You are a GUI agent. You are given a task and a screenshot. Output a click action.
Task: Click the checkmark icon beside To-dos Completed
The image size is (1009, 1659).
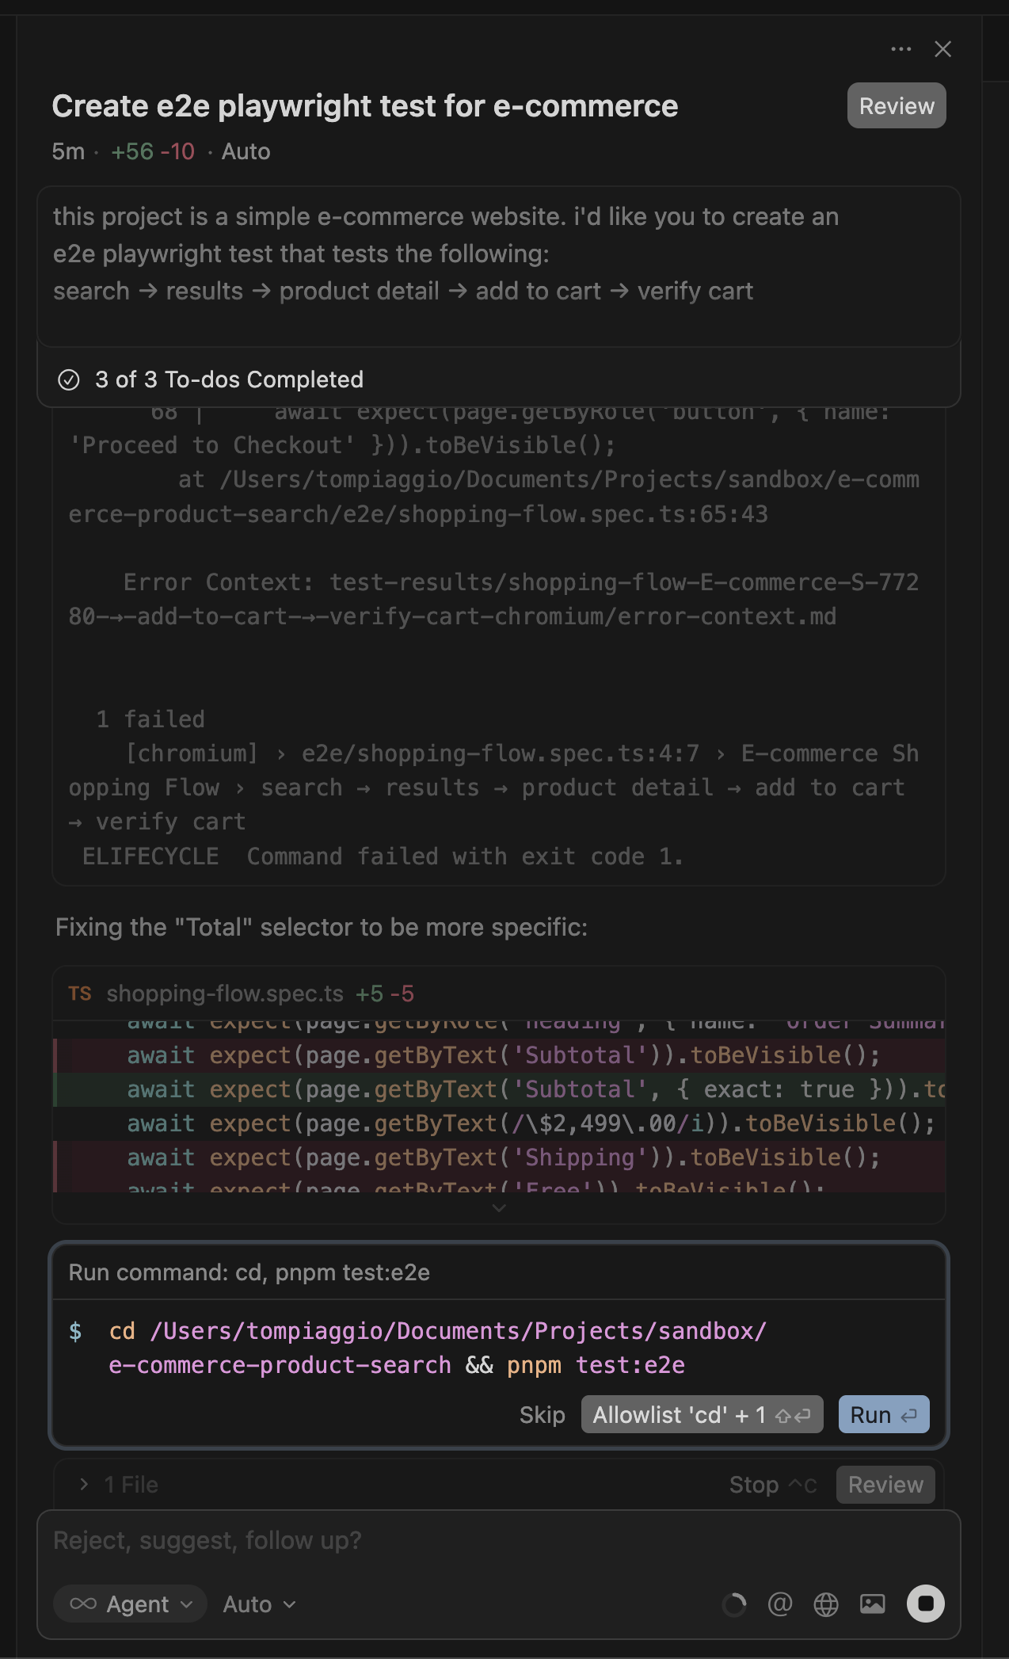70,379
